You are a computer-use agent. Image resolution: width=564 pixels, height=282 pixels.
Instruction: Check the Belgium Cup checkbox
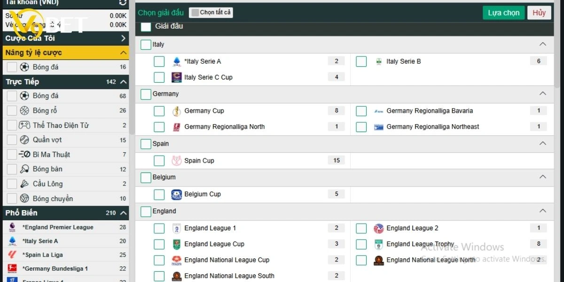[159, 195]
